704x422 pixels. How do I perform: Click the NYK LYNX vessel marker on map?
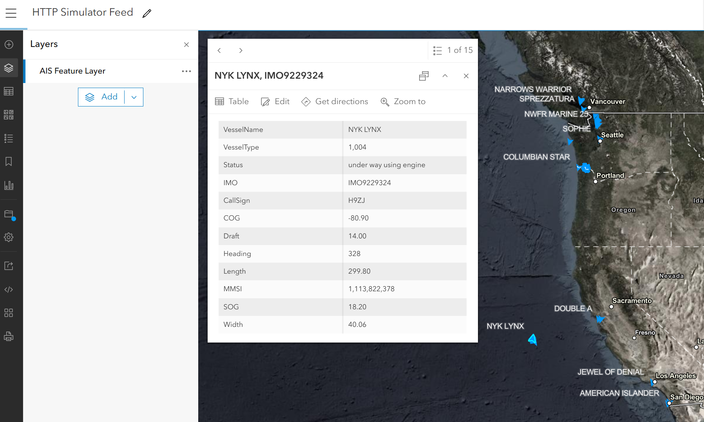click(533, 339)
